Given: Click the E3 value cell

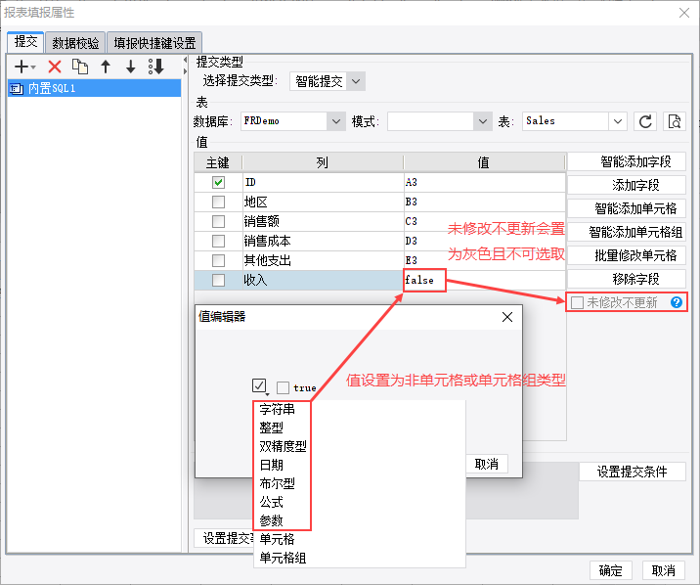Looking at the screenshot, I should click(484, 260).
